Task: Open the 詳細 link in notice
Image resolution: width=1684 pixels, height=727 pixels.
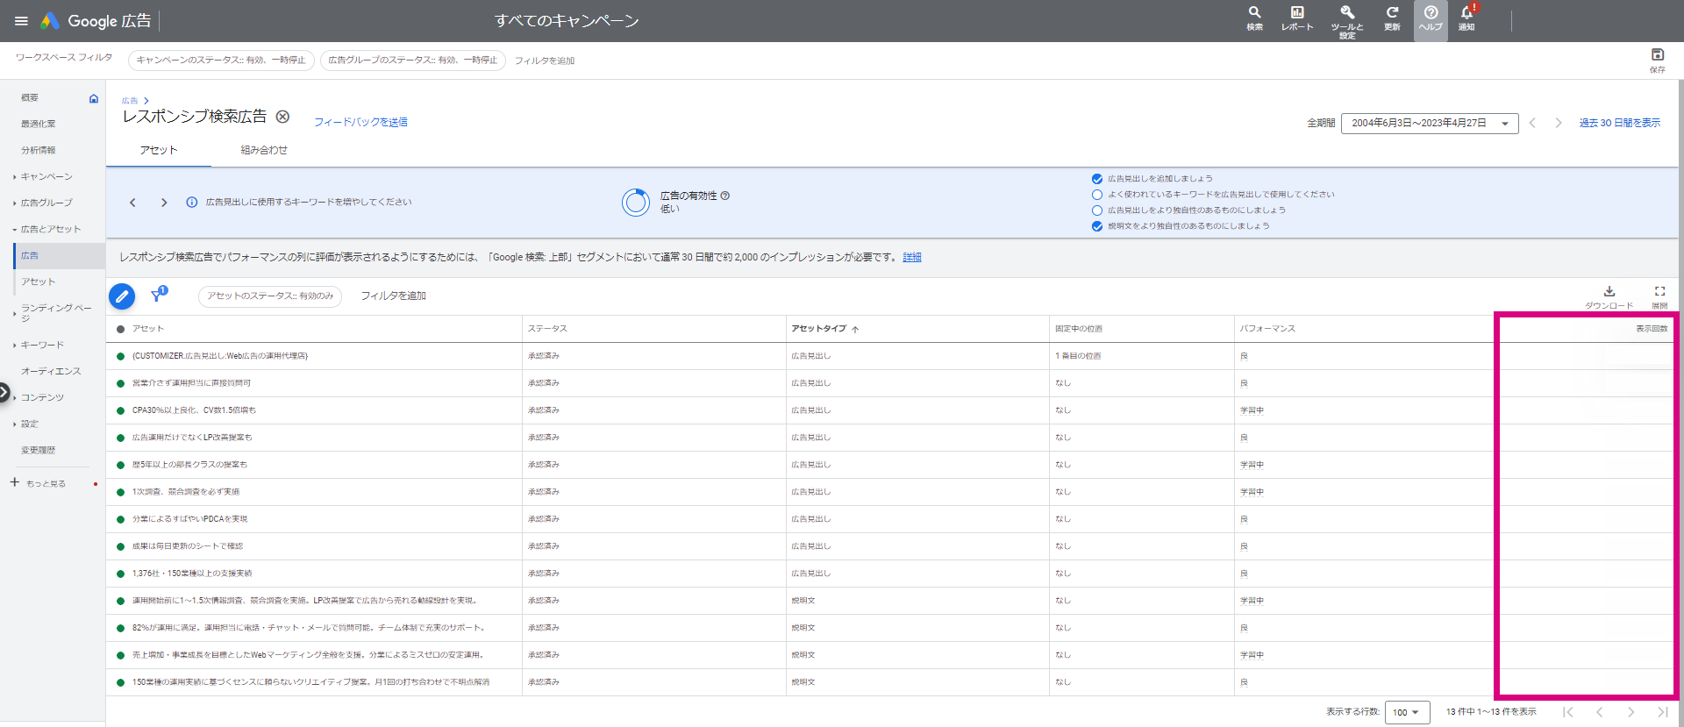Action: (912, 257)
